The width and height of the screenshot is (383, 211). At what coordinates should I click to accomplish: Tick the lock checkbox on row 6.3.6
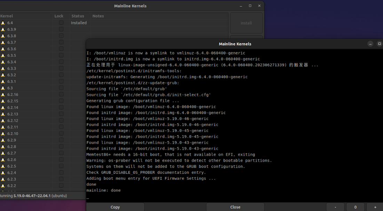61,49
